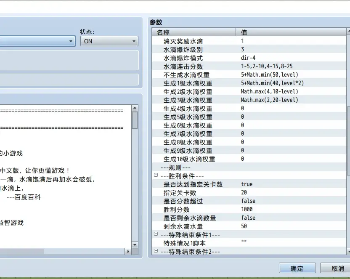Click value 1000 of 胜利分数

(247, 210)
